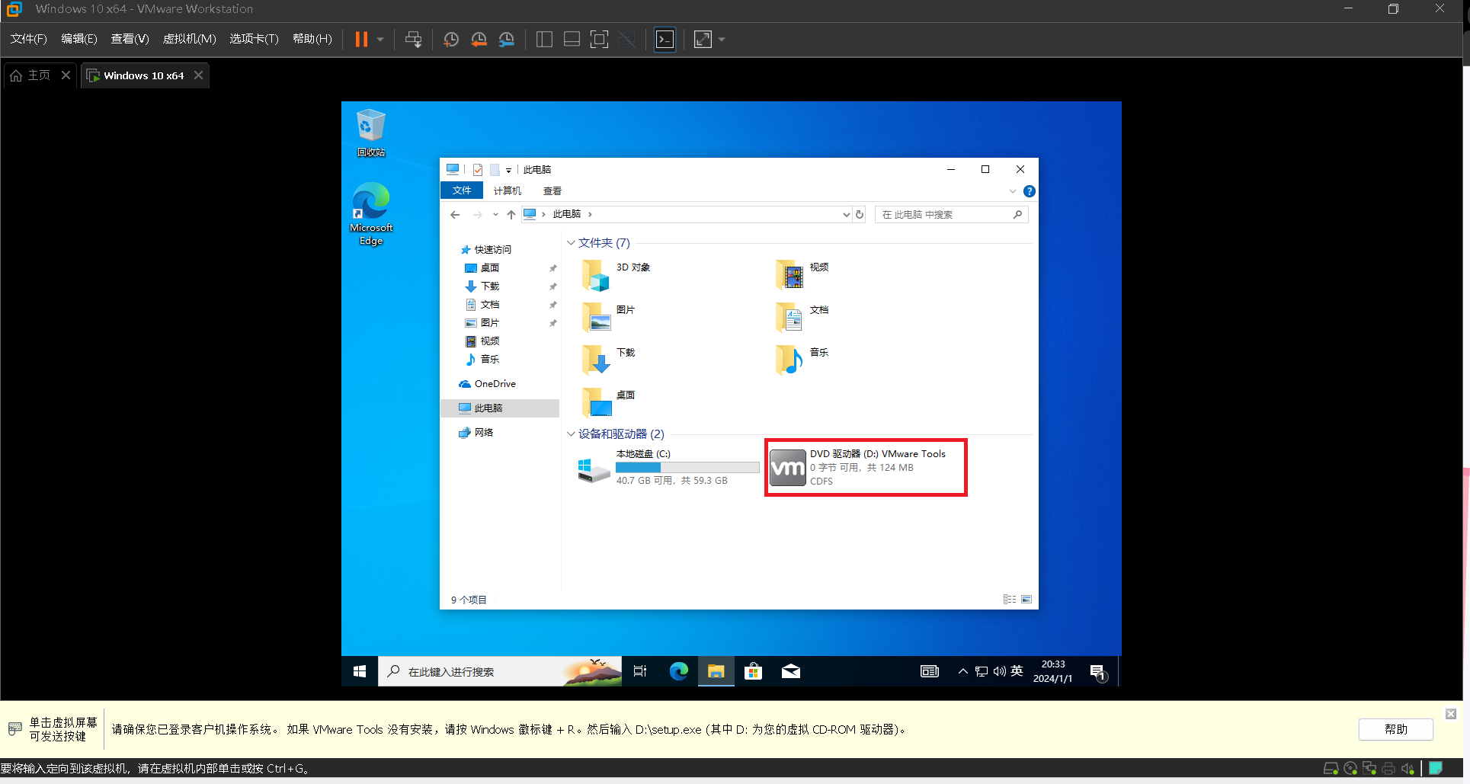Open the power options dropdown beside the pause icon
1470x784 pixels.
point(380,39)
